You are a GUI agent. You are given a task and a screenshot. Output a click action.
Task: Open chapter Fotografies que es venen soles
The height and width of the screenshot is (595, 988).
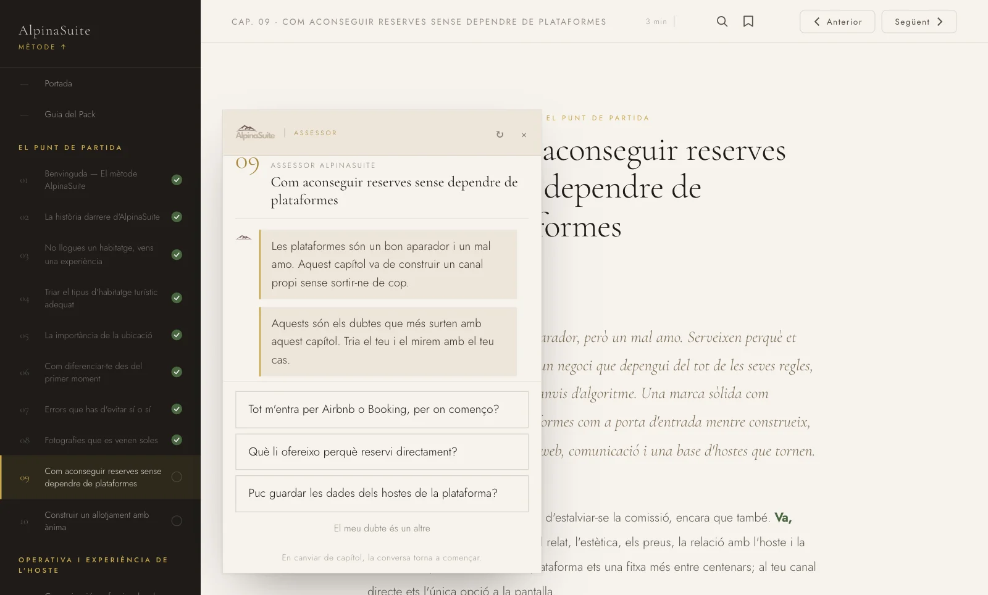pyautogui.click(x=100, y=440)
